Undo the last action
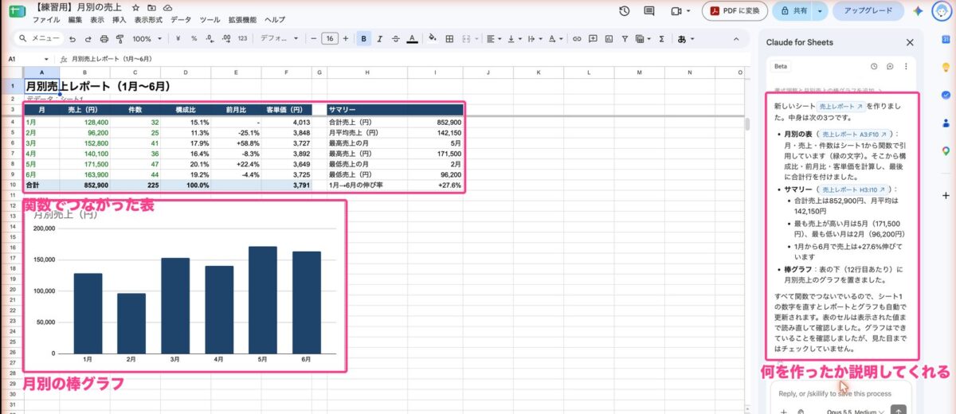 tap(73, 38)
